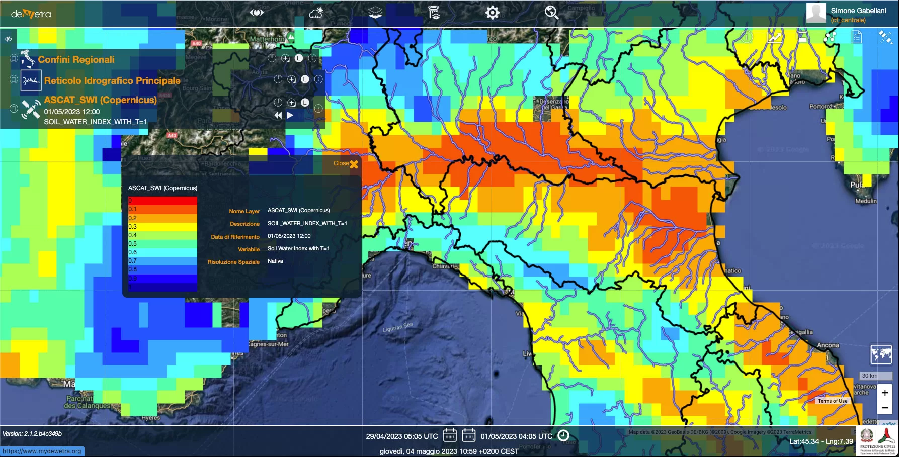Screen dimensions: 899x457
Task: Open the weather forecast cloud icon
Action: (316, 13)
